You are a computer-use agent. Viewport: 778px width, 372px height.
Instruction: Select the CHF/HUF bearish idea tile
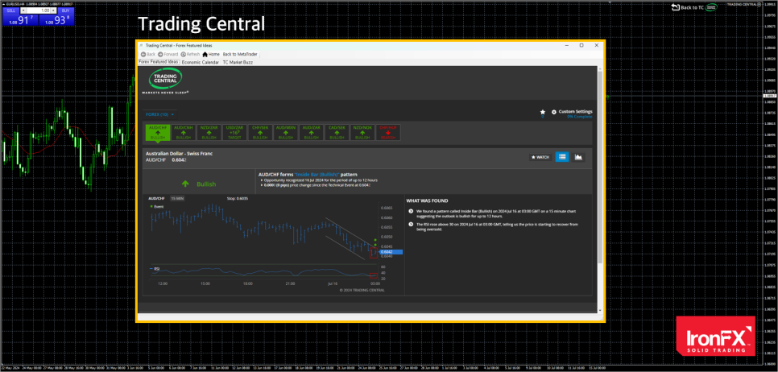pos(388,132)
